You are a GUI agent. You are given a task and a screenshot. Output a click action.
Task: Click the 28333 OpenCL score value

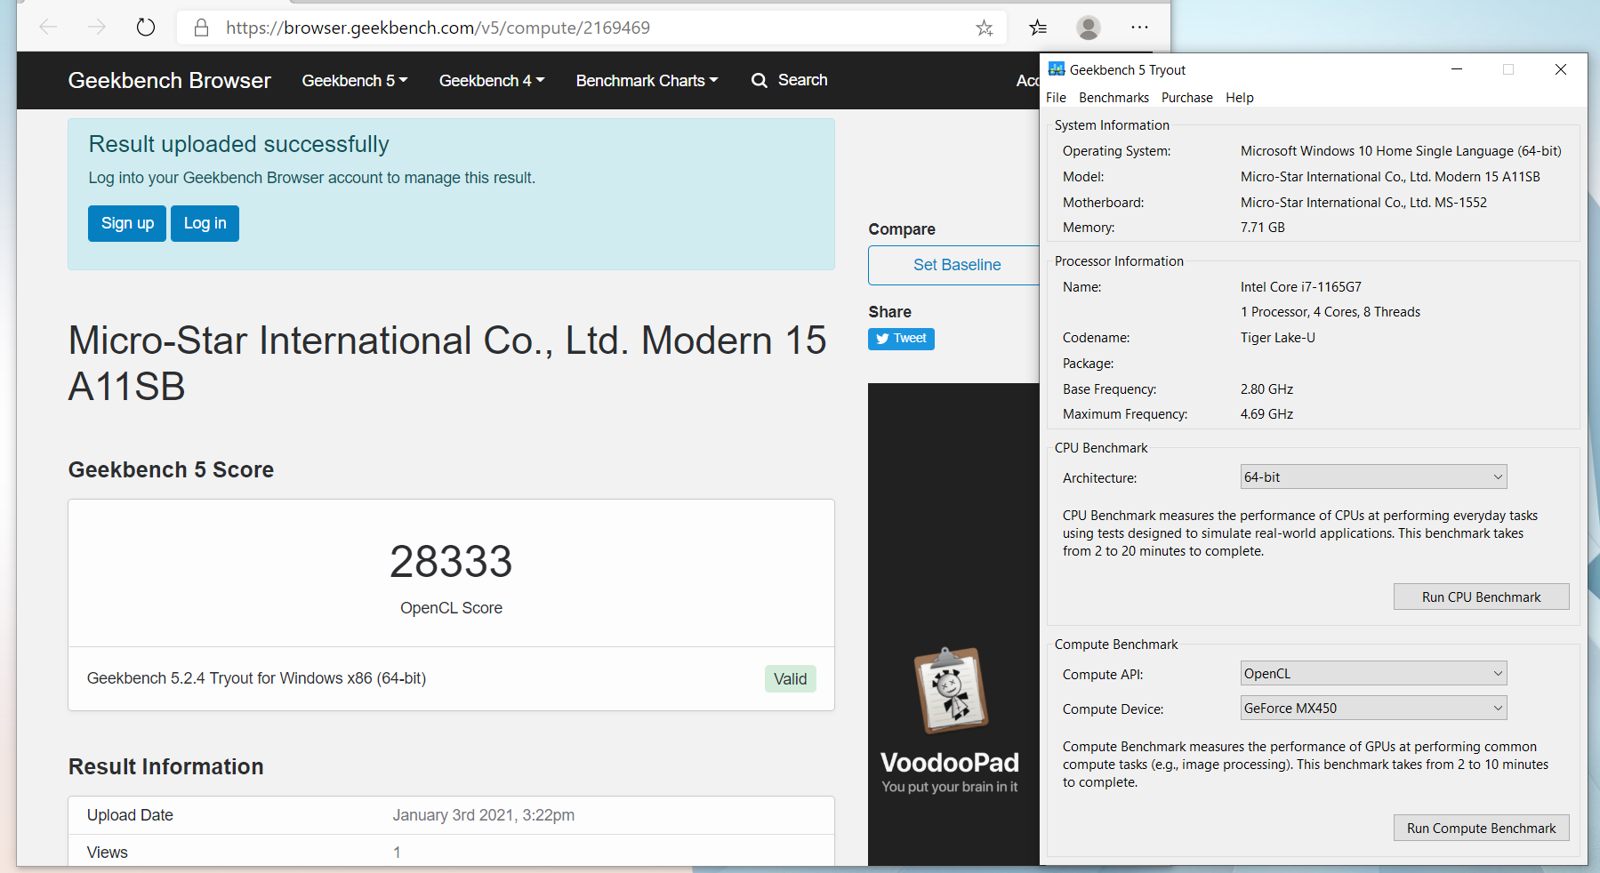(451, 562)
